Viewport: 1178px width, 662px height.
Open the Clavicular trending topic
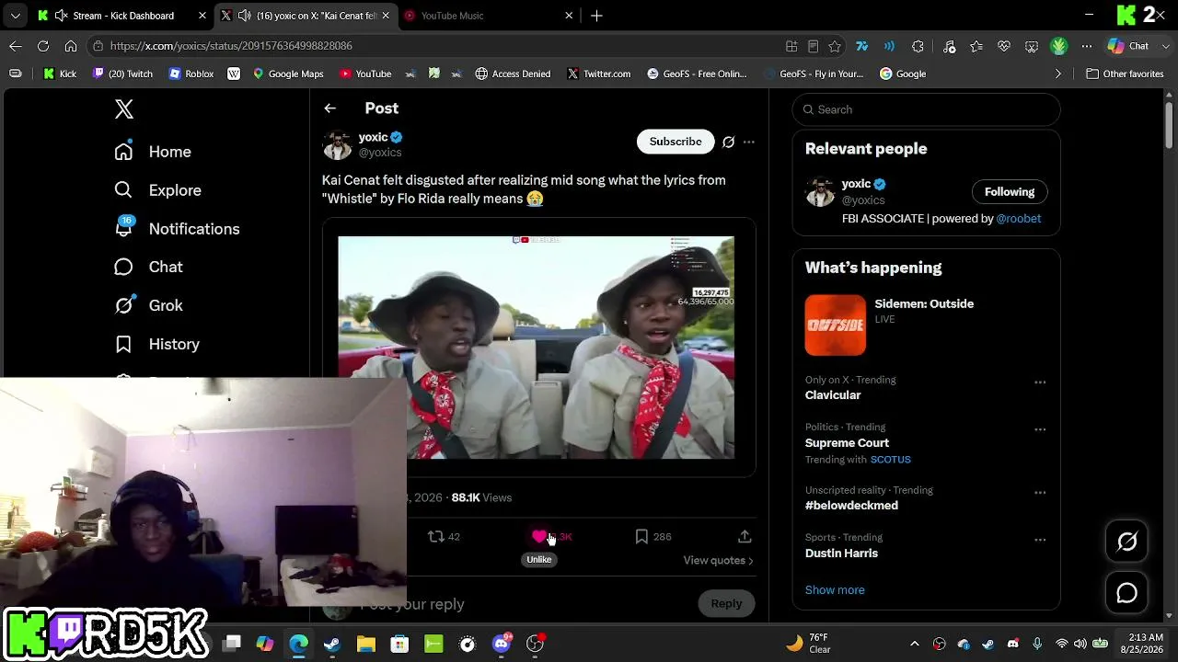833,395
